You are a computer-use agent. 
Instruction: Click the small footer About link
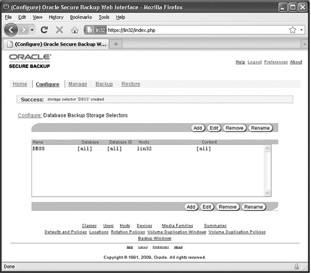178,247
